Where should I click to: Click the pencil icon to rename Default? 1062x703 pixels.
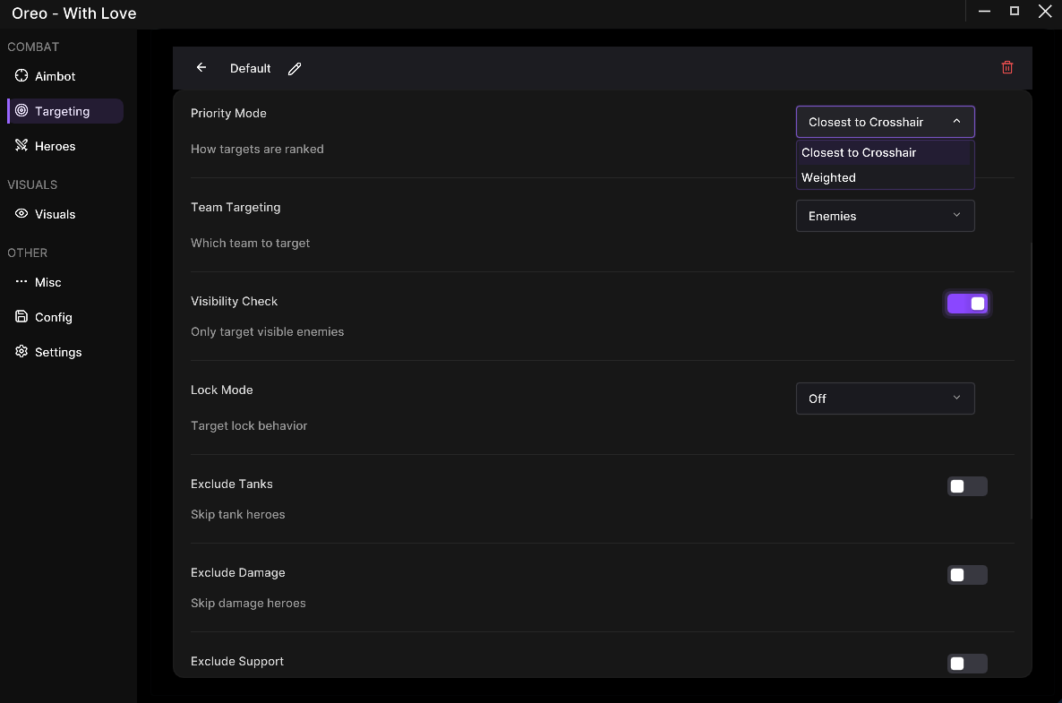point(295,69)
